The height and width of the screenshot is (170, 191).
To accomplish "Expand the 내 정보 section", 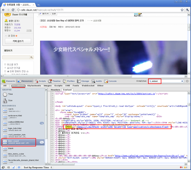I will pyautogui.click(x=6, y=36).
